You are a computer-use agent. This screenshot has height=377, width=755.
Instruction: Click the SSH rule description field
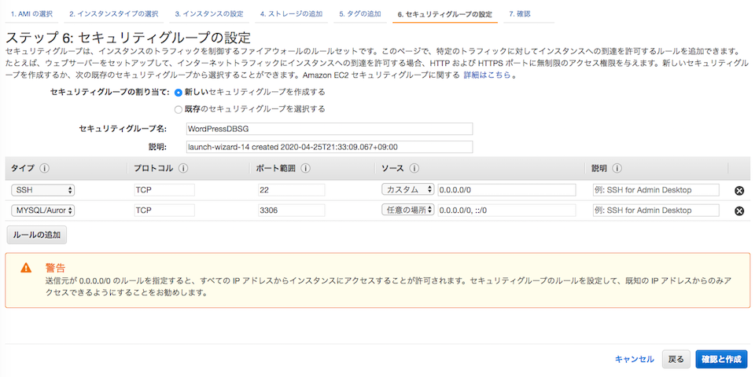click(656, 190)
